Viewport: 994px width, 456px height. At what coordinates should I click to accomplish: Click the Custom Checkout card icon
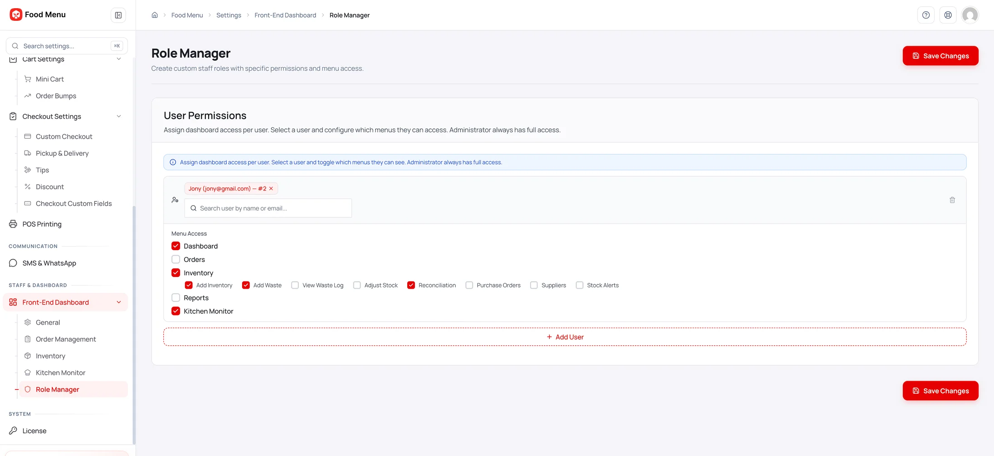point(28,136)
